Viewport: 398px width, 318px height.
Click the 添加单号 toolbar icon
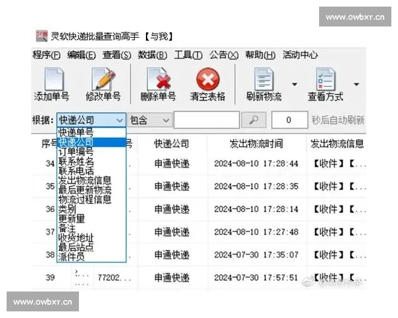tap(54, 79)
